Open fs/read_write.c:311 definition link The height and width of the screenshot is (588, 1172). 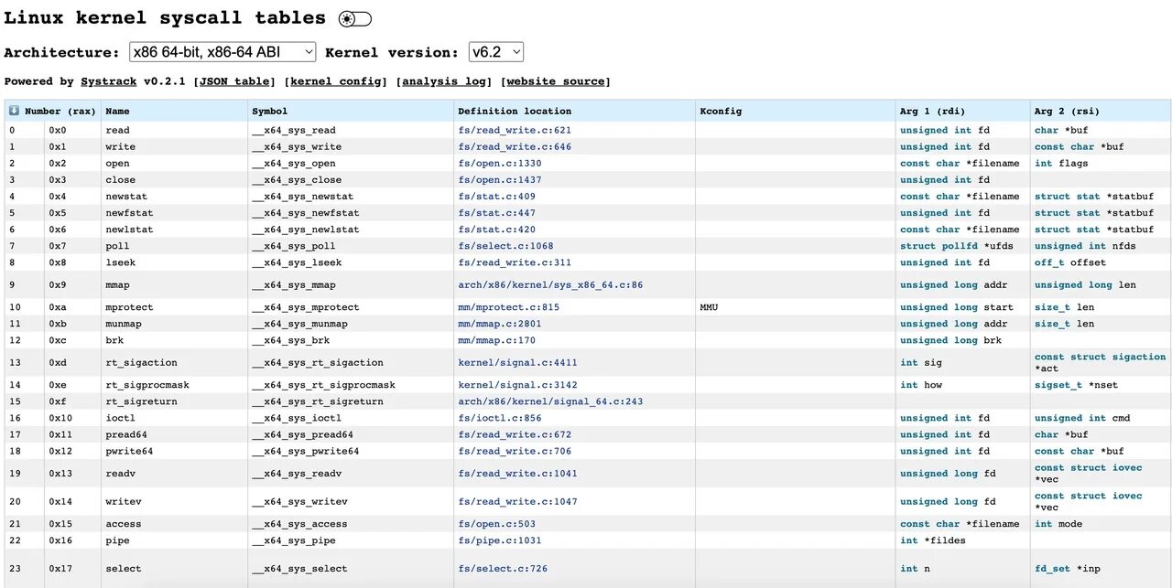515,262
